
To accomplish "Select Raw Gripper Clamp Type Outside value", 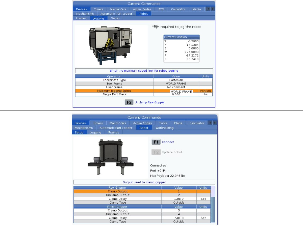I will [179, 203].
